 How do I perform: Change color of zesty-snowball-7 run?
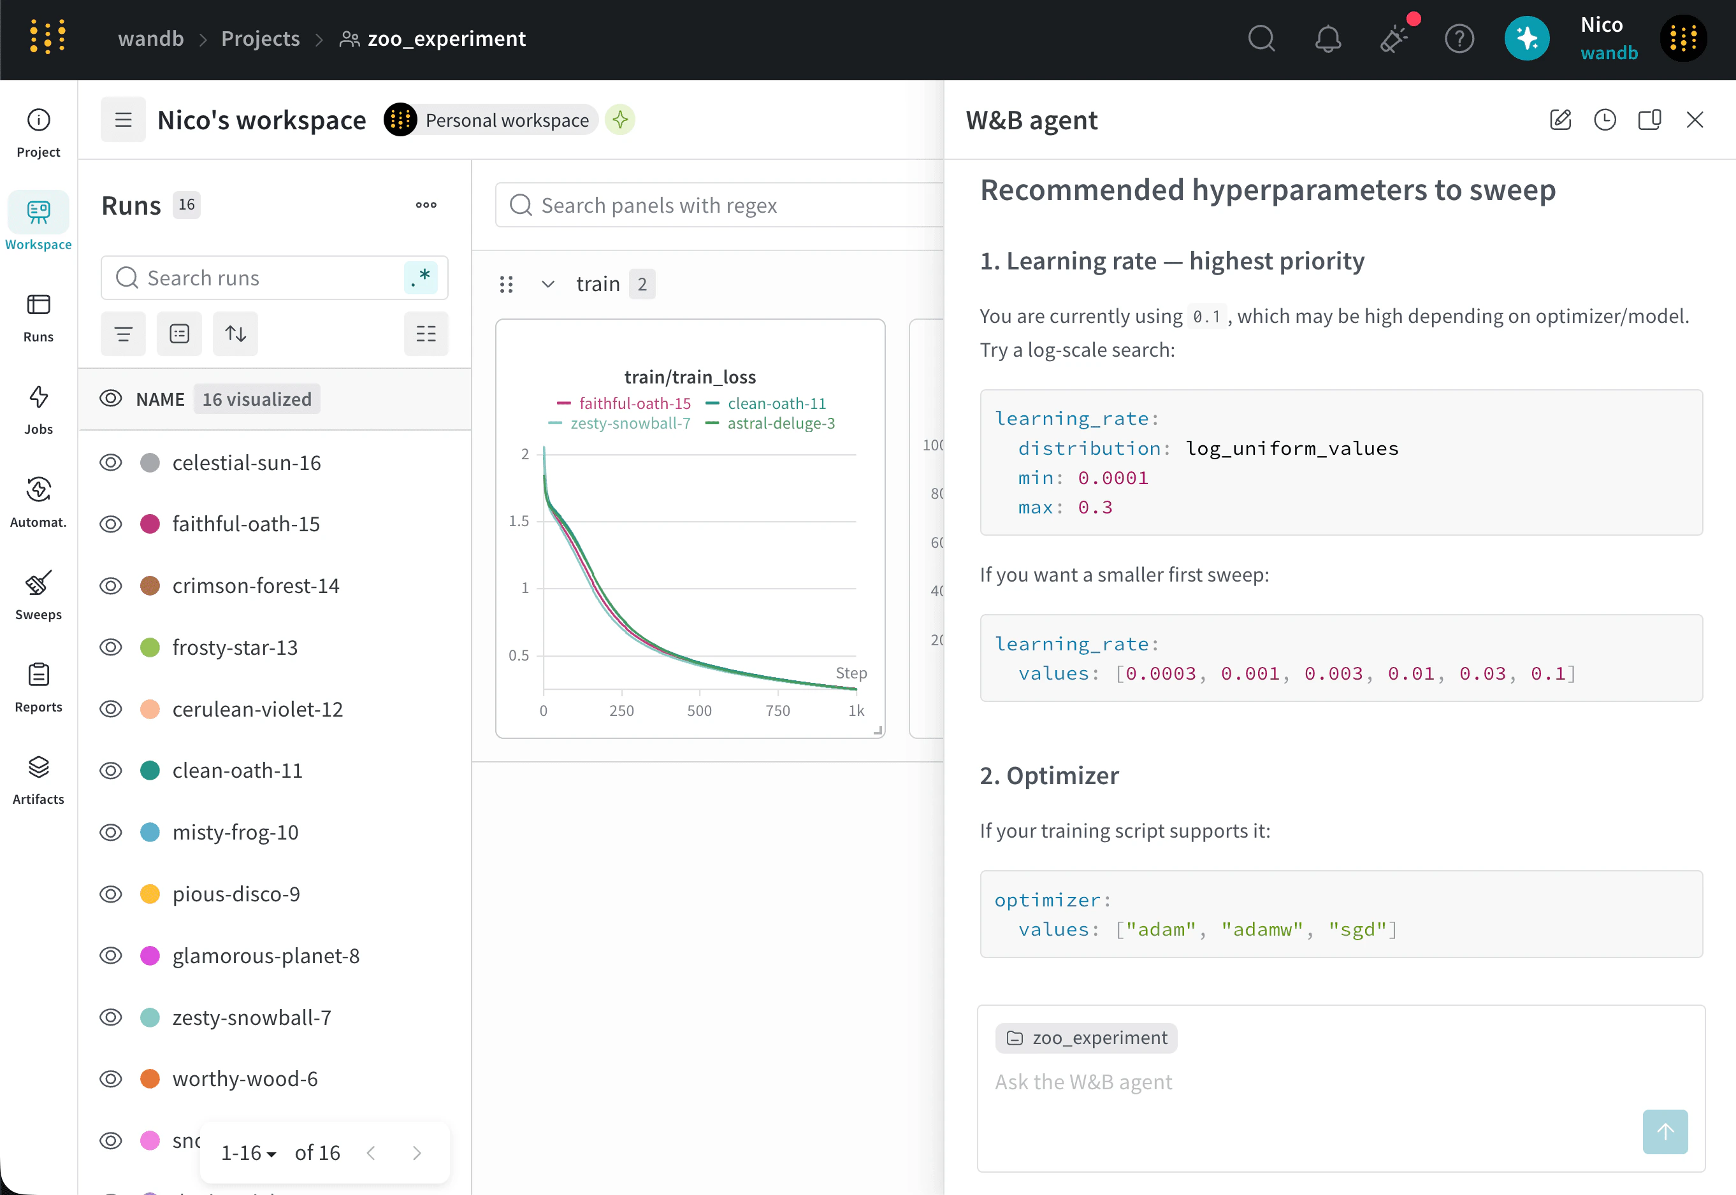(x=150, y=1017)
